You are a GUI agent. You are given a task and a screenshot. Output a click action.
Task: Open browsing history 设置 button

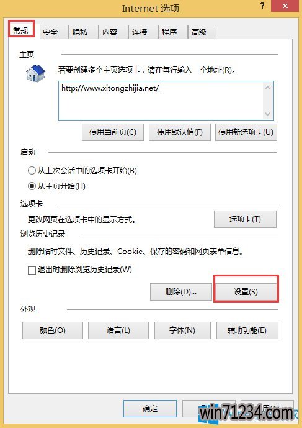coord(246,292)
